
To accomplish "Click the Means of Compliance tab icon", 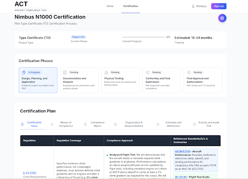I will [52, 124].
